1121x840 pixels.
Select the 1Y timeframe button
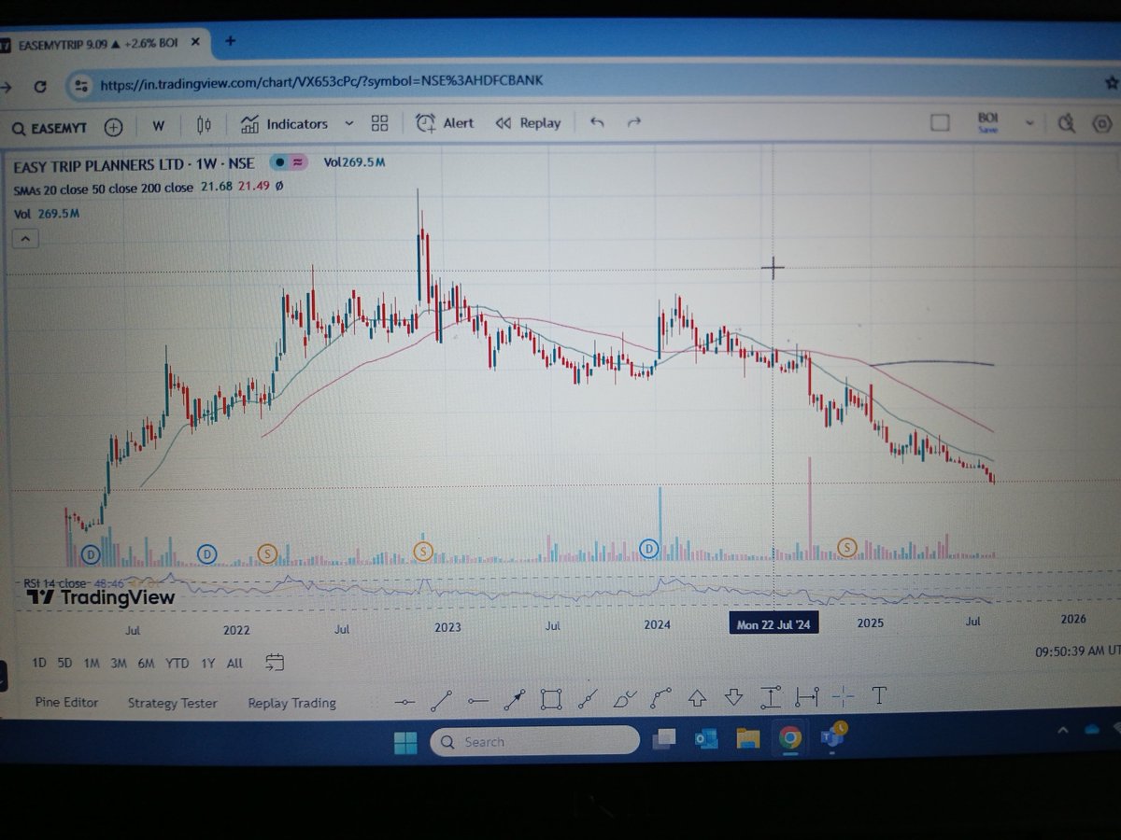click(207, 663)
